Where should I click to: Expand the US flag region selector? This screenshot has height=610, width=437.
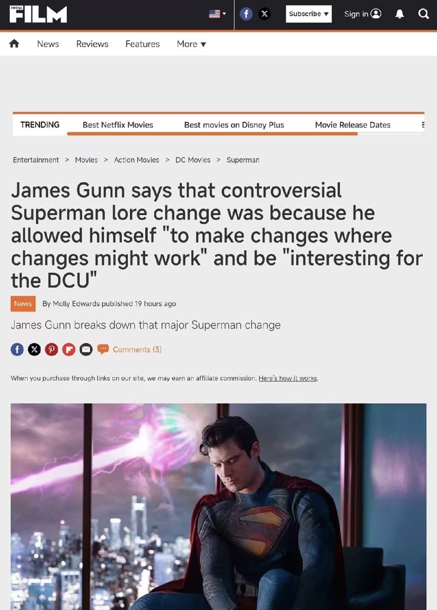click(217, 13)
